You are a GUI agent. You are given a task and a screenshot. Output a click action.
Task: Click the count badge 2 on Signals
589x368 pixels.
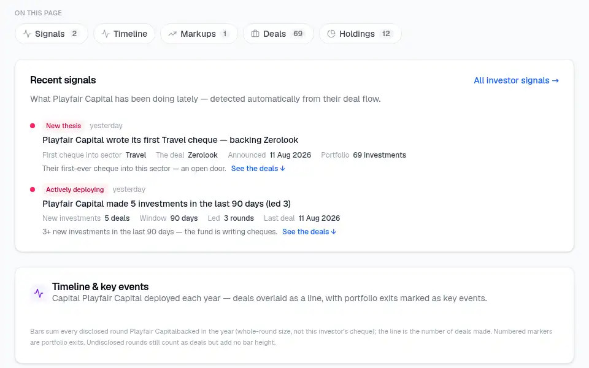click(74, 34)
